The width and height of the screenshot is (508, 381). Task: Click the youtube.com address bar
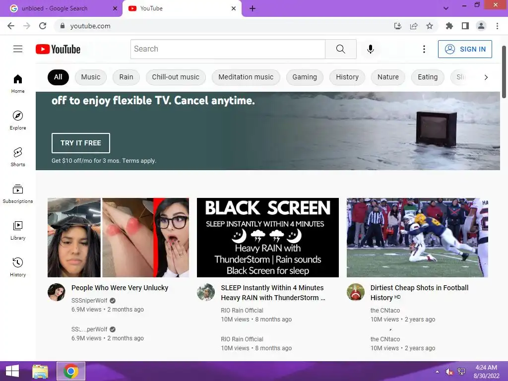[224, 26]
